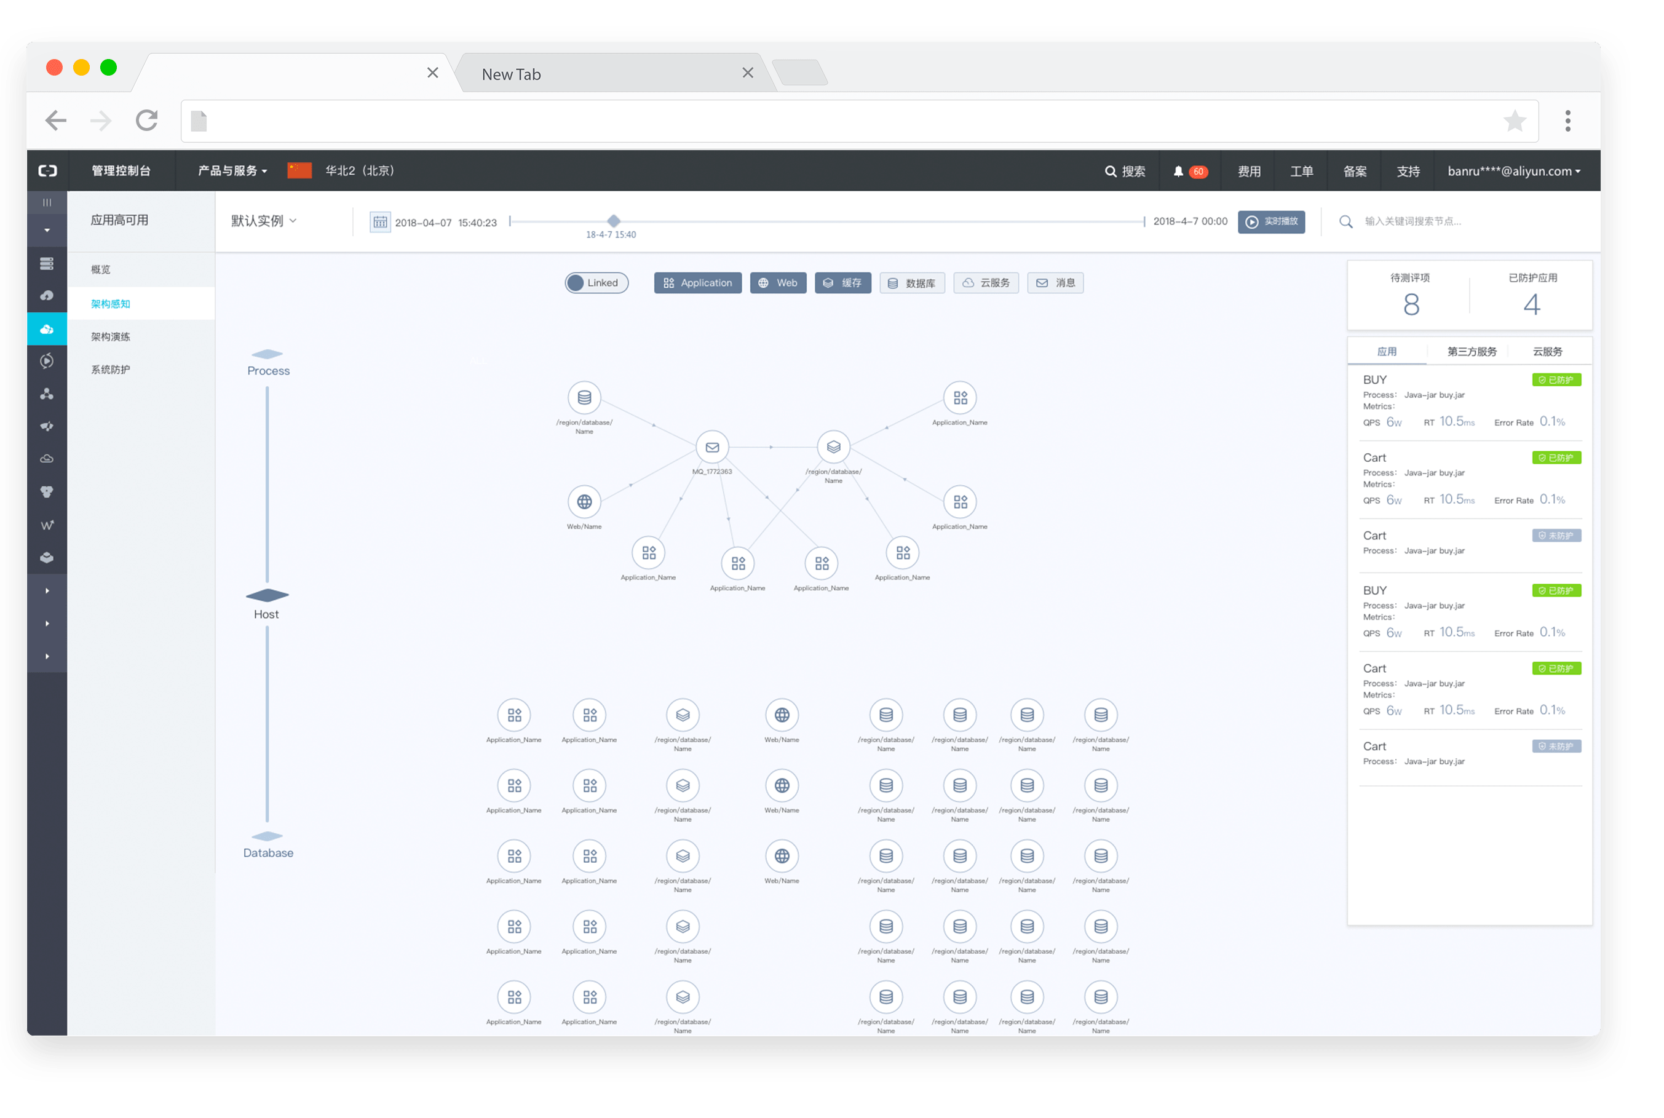
Task: Open the 支持 link
Action: [x=1408, y=172]
